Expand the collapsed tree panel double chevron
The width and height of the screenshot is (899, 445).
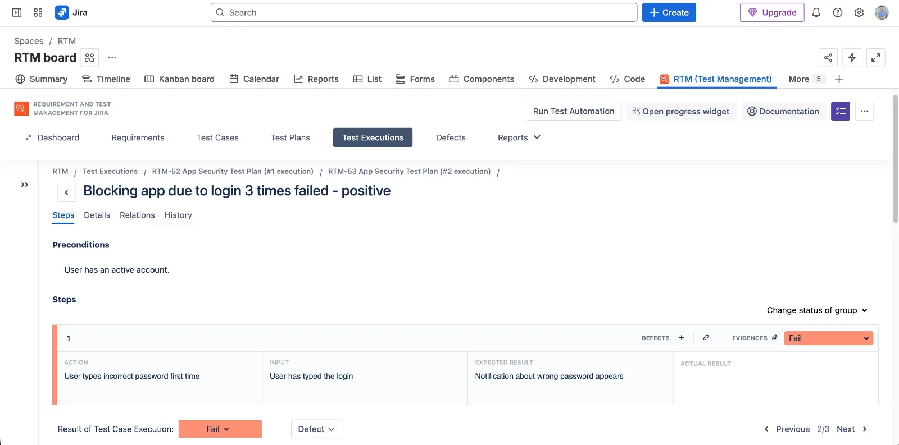[x=25, y=185]
